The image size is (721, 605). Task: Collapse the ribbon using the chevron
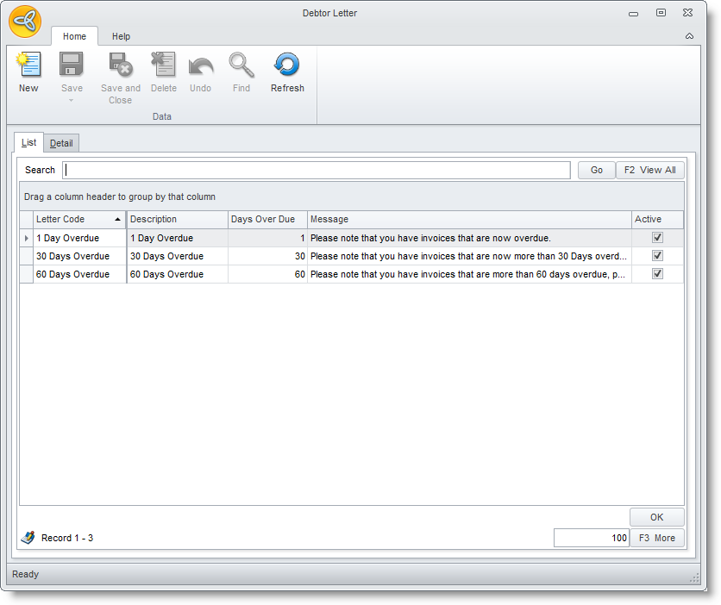(689, 36)
